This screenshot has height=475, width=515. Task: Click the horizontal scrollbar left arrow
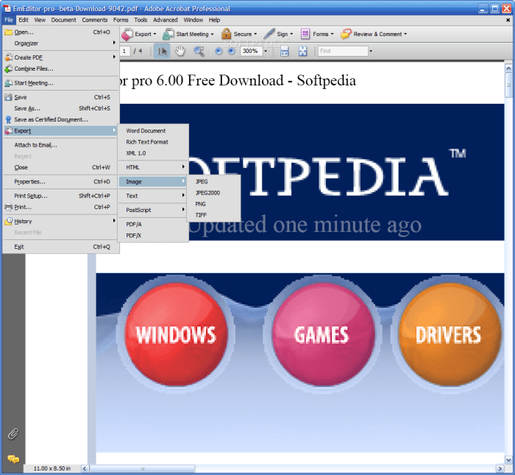[x=85, y=468]
